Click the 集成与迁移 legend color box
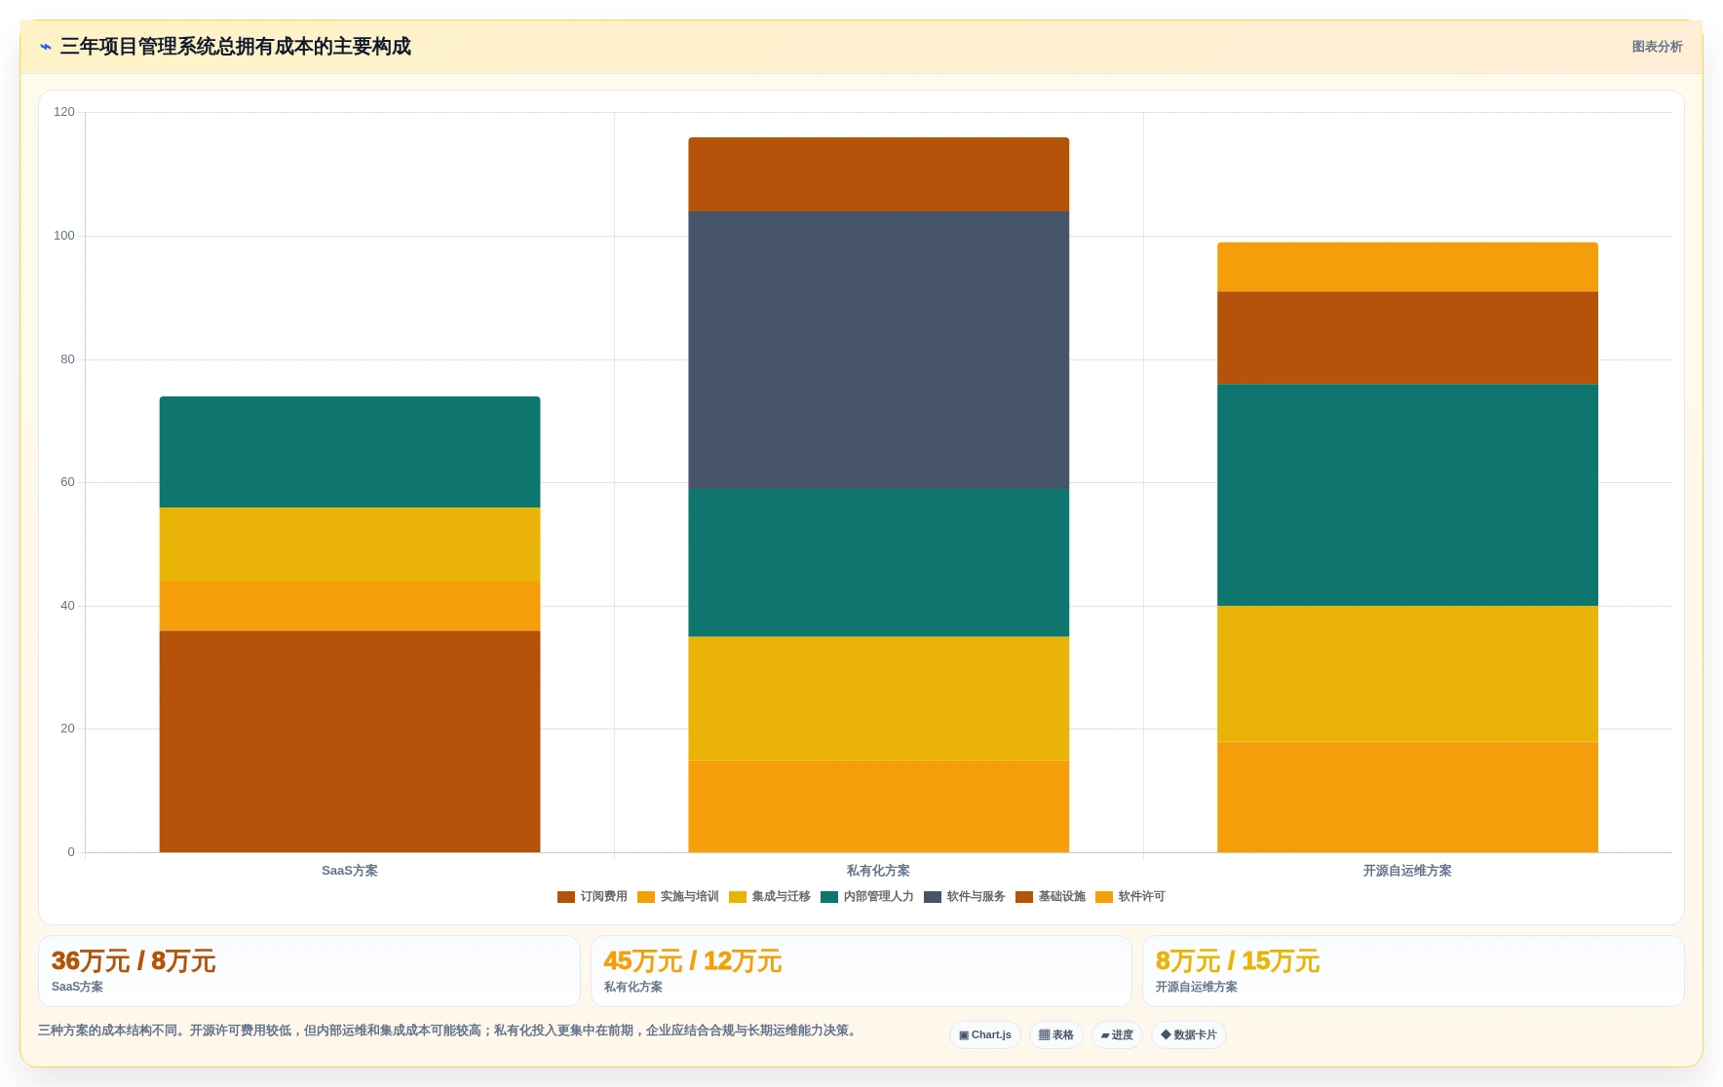Image resolution: width=1723 pixels, height=1087 pixels. click(738, 897)
